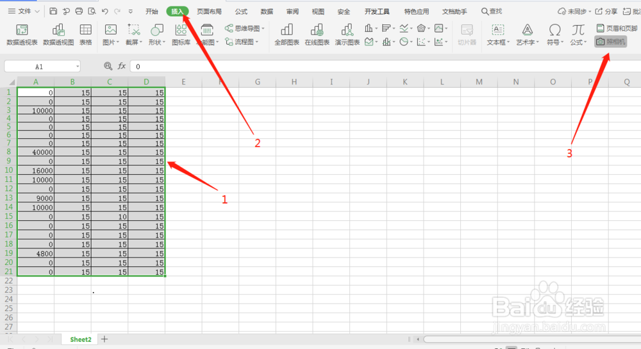The width and height of the screenshot is (641, 349).
Task: Click the select-all corner of the grid
Action: click(9, 81)
